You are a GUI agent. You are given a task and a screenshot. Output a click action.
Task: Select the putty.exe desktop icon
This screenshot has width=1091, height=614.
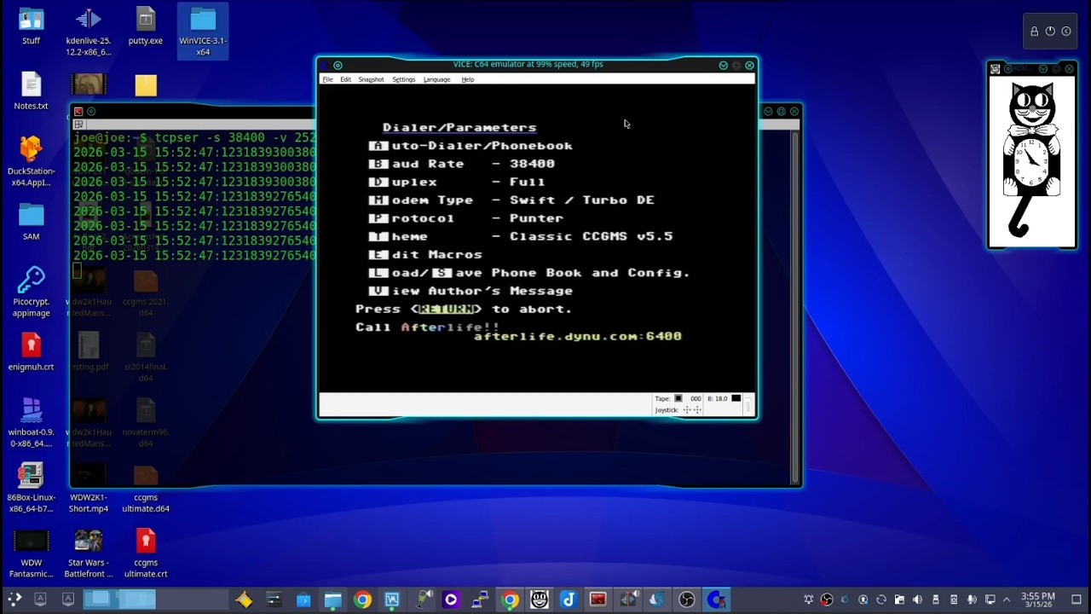(x=146, y=27)
